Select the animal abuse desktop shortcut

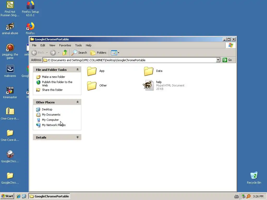click(x=10, y=28)
